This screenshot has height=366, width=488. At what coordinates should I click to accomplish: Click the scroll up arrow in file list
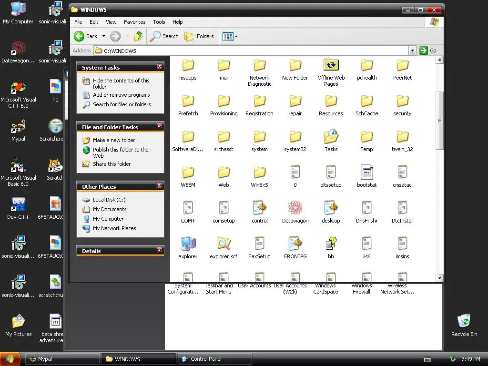[x=439, y=60]
